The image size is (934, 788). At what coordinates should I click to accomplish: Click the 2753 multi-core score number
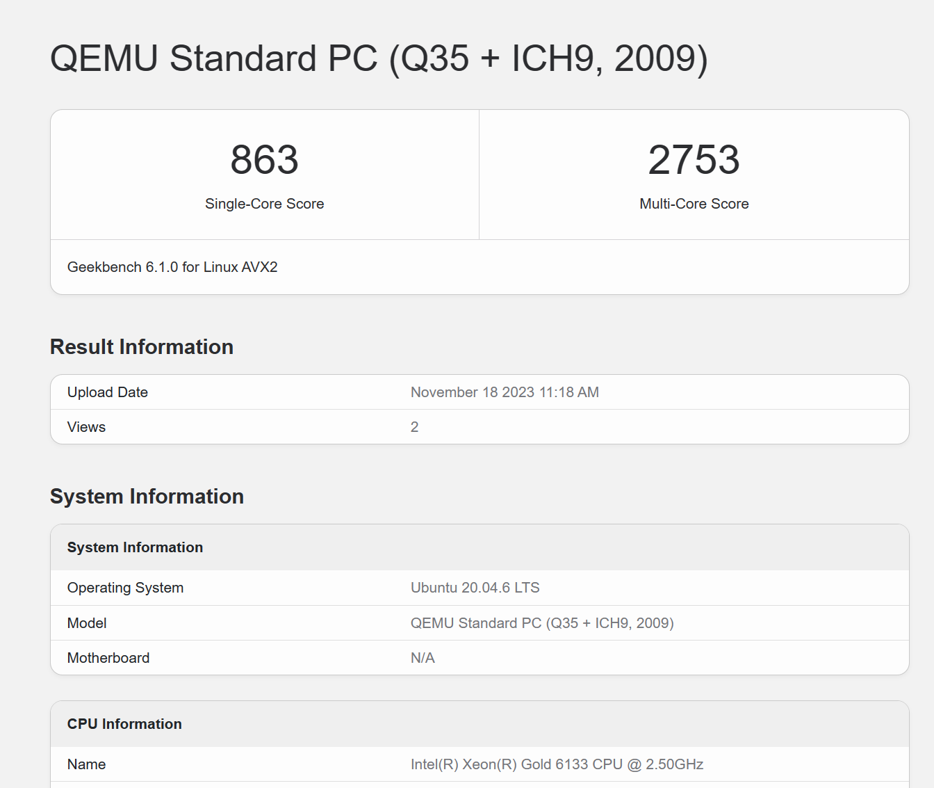(x=694, y=160)
